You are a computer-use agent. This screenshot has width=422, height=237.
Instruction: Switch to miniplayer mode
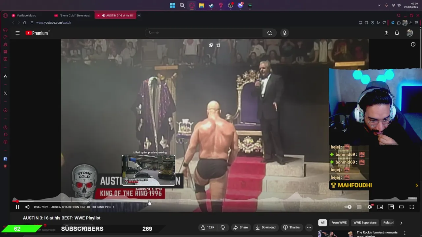380,207
